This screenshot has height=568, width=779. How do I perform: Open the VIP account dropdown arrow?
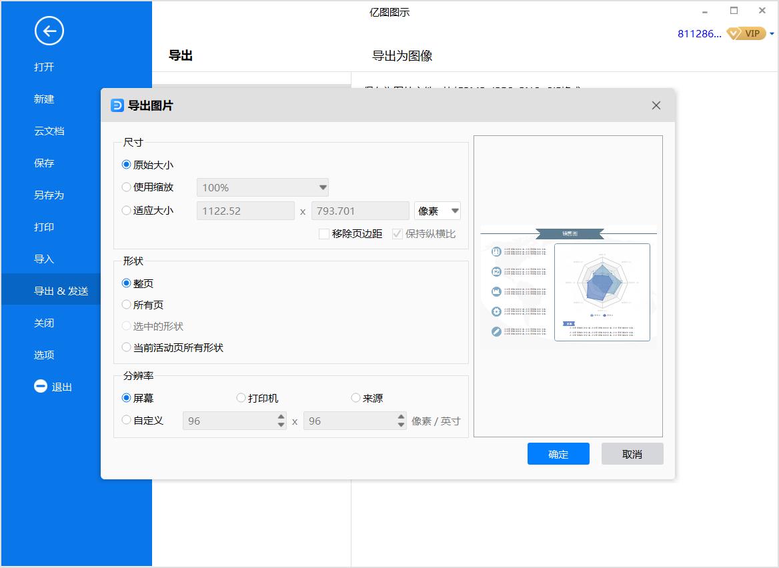click(771, 33)
